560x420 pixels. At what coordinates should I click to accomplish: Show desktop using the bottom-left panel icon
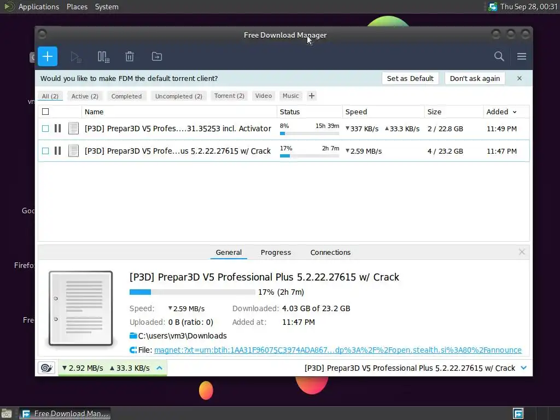click(x=7, y=413)
